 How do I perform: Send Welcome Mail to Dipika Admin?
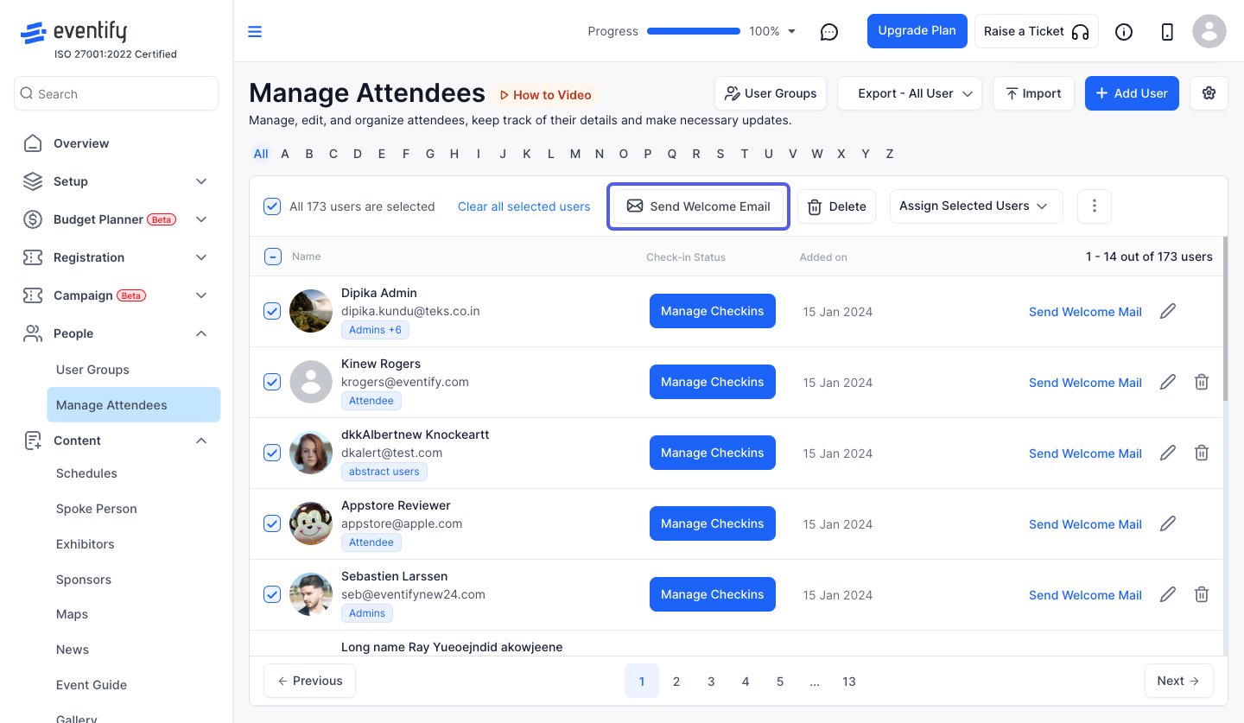click(1085, 312)
